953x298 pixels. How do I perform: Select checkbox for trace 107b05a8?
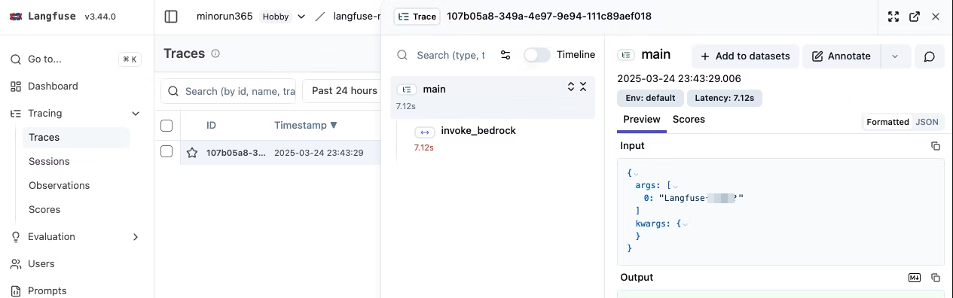[x=167, y=151]
